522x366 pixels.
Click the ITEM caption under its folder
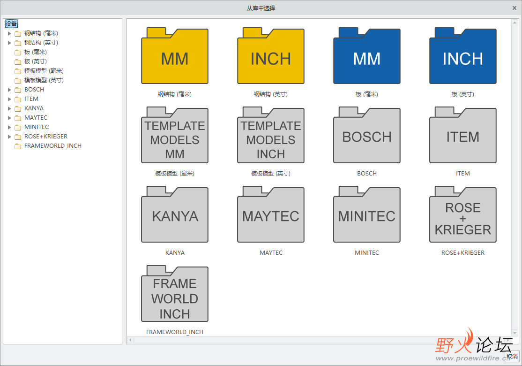pyautogui.click(x=463, y=174)
